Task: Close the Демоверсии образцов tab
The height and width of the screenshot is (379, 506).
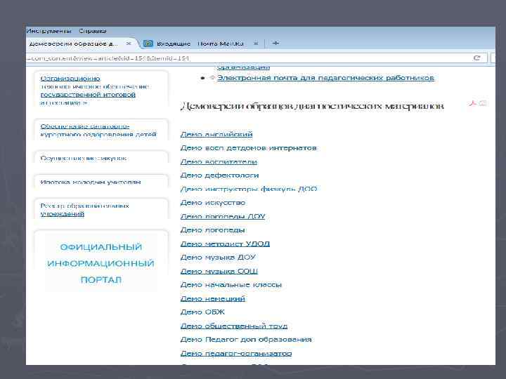Action: pos(129,44)
